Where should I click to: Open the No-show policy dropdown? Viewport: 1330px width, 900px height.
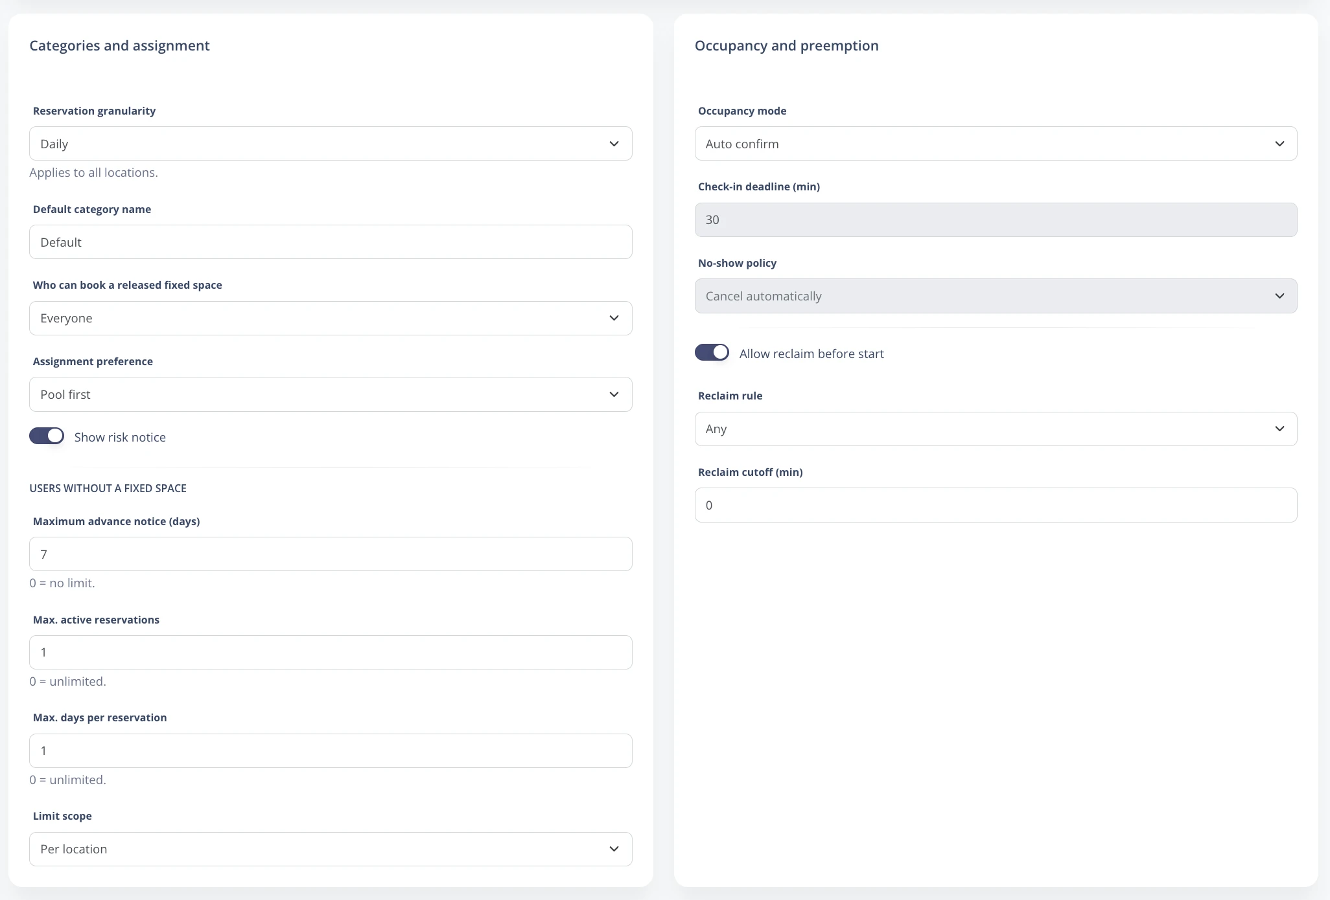pyautogui.click(x=996, y=296)
